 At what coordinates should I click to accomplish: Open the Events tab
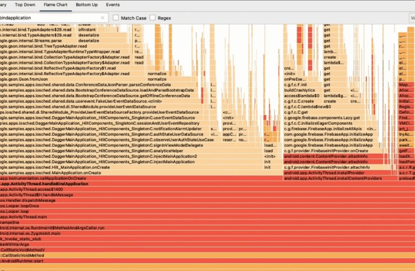(x=113, y=5)
